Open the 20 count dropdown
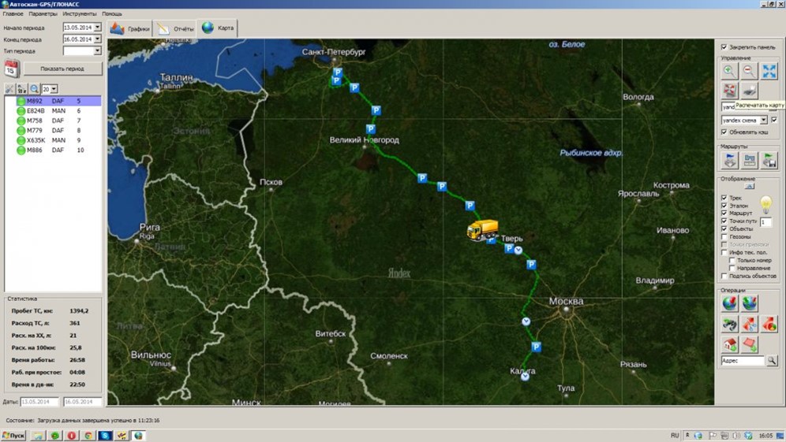786x442 pixels. tap(54, 89)
